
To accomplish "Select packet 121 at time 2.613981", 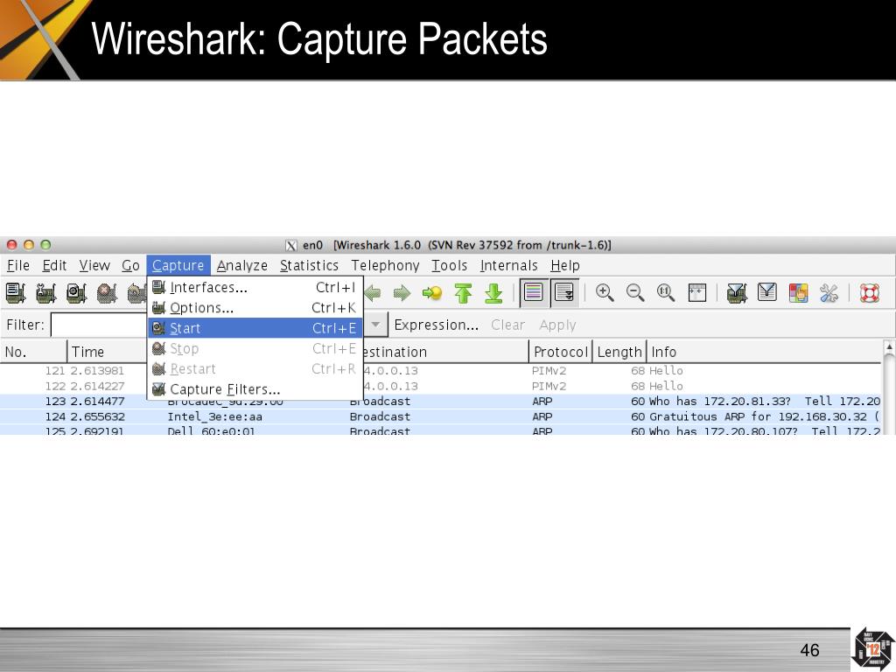I will (x=441, y=371).
